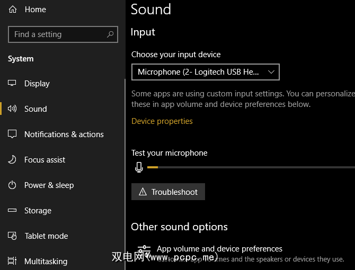355x270 pixels.
Task: Go to Power & sleep settings
Action: coord(49,185)
